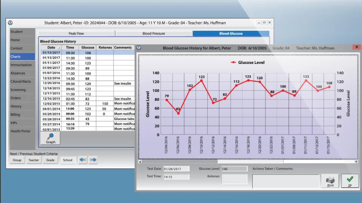Go to previous student with left arrow
Viewport: 362px width, 203px height.
83,160
